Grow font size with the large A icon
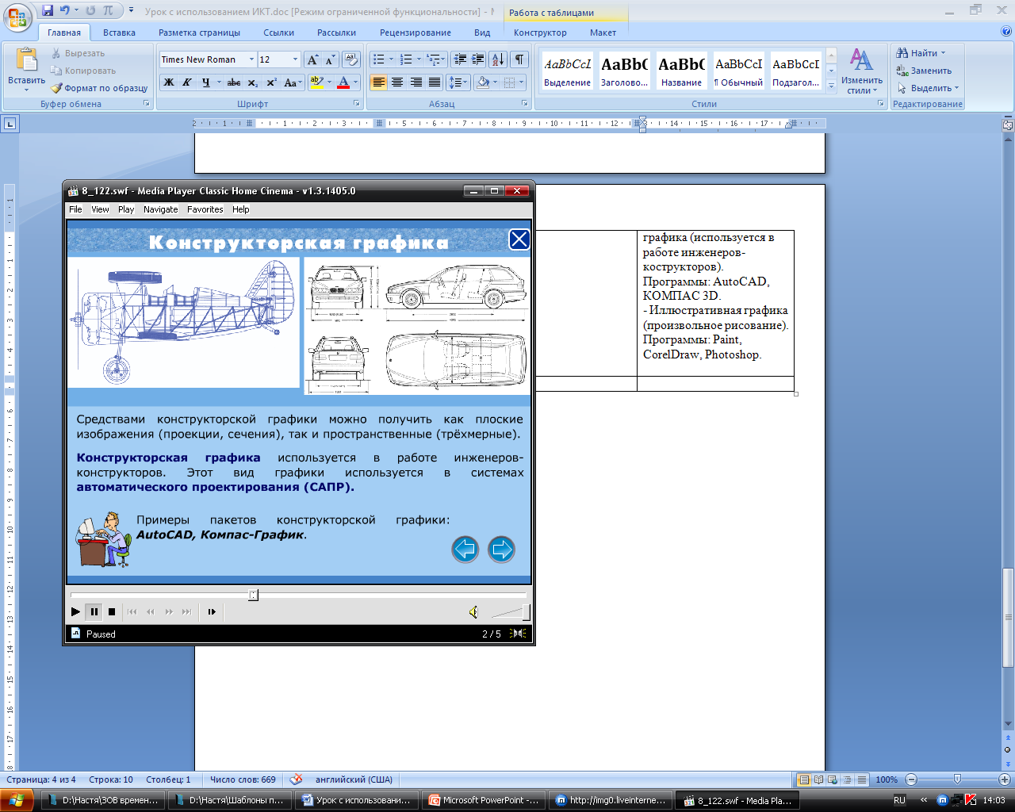 tap(312, 59)
